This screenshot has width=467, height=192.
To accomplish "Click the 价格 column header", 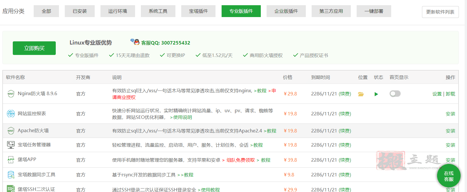I will (288, 77).
